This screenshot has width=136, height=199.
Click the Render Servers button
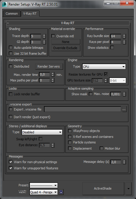[49, 66]
